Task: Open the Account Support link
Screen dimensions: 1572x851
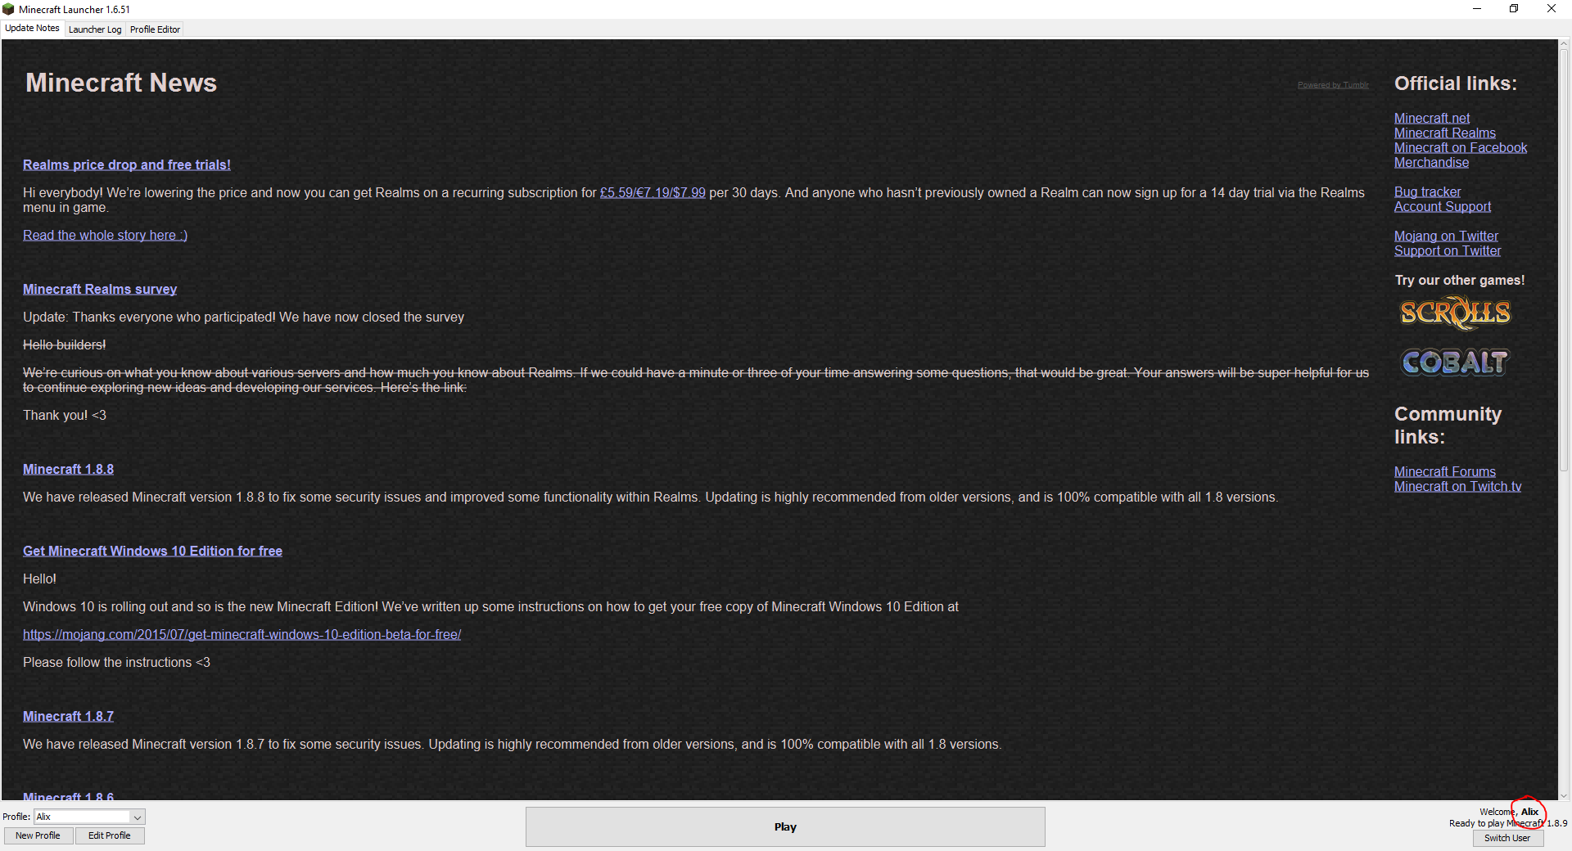Action: pos(1442,206)
